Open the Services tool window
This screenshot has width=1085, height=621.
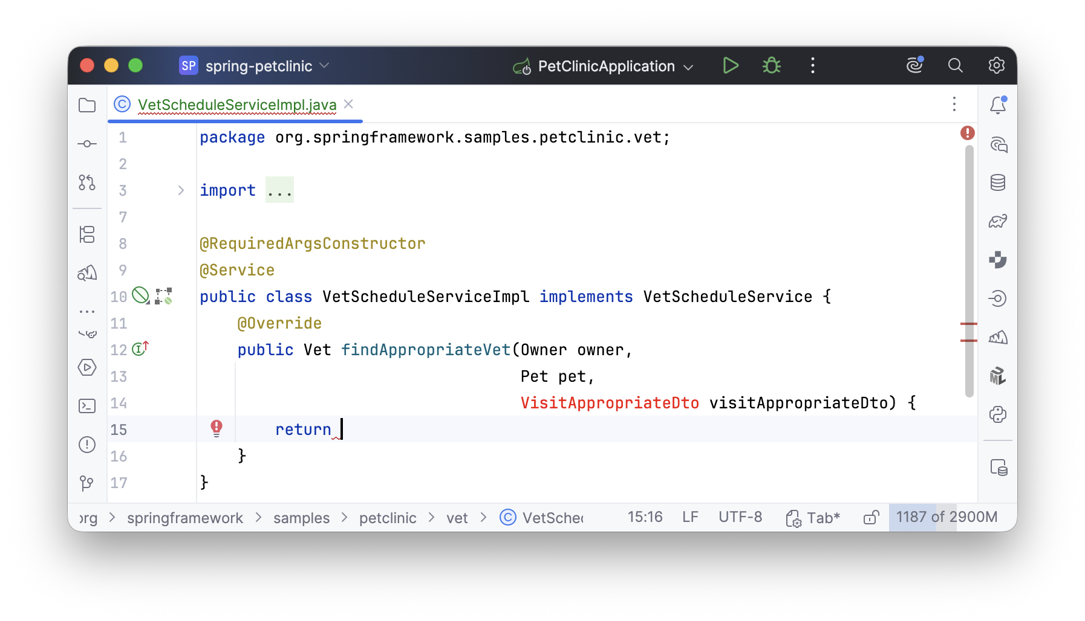(87, 367)
